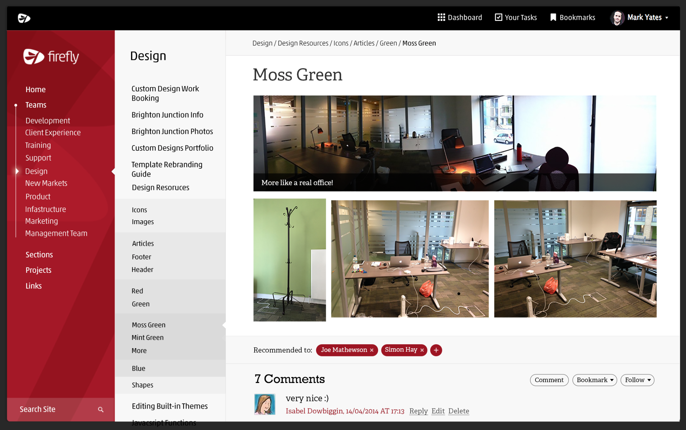Viewport: 686px width, 430px height.
Task: Open Brighton Junction Photos page
Action: click(x=172, y=131)
